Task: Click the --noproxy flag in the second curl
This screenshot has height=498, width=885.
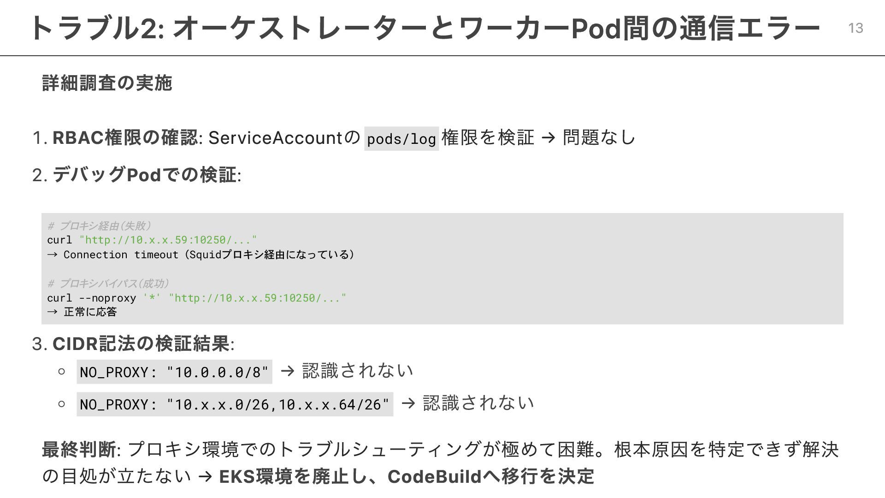Action: point(107,298)
